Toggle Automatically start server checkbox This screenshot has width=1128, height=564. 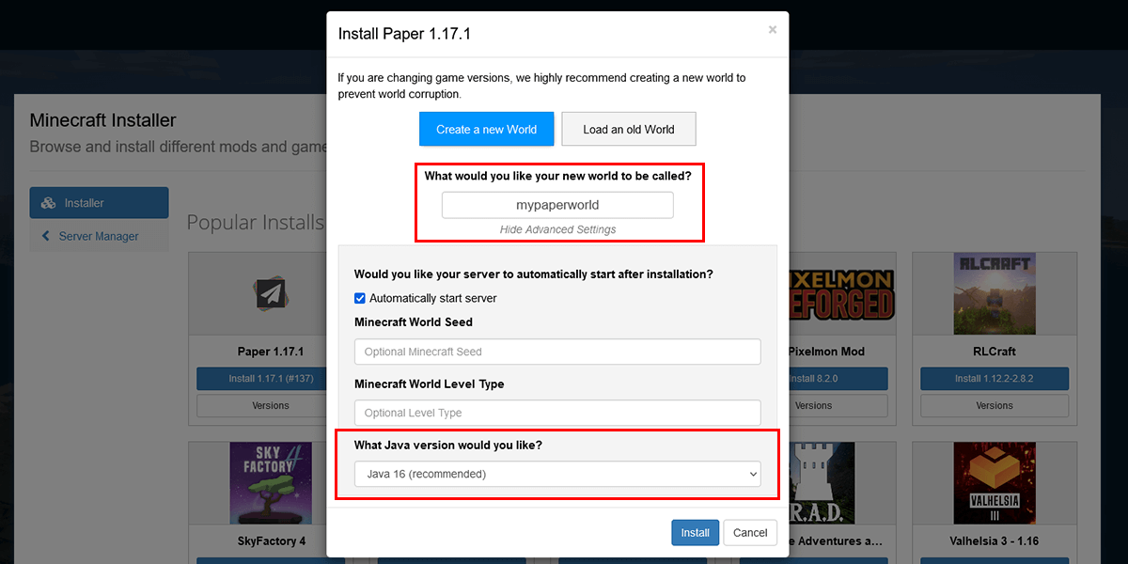pos(360,298)
